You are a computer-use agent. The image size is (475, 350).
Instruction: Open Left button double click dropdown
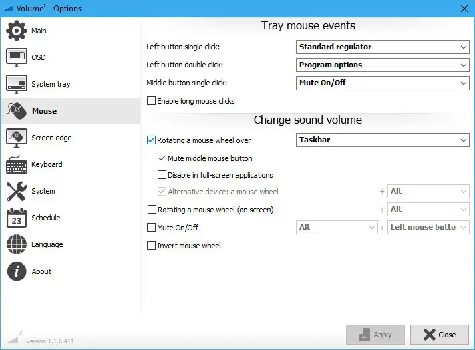click(x=383, y=65)
